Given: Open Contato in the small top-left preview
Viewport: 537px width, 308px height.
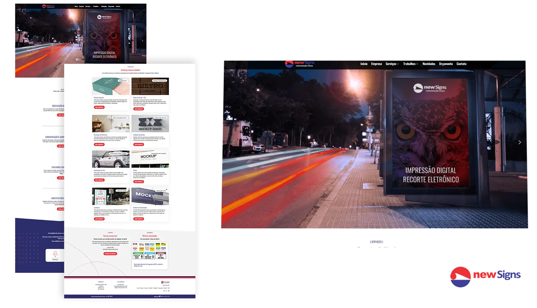Looking at the screenshot, I should click(x=118, y=6).
